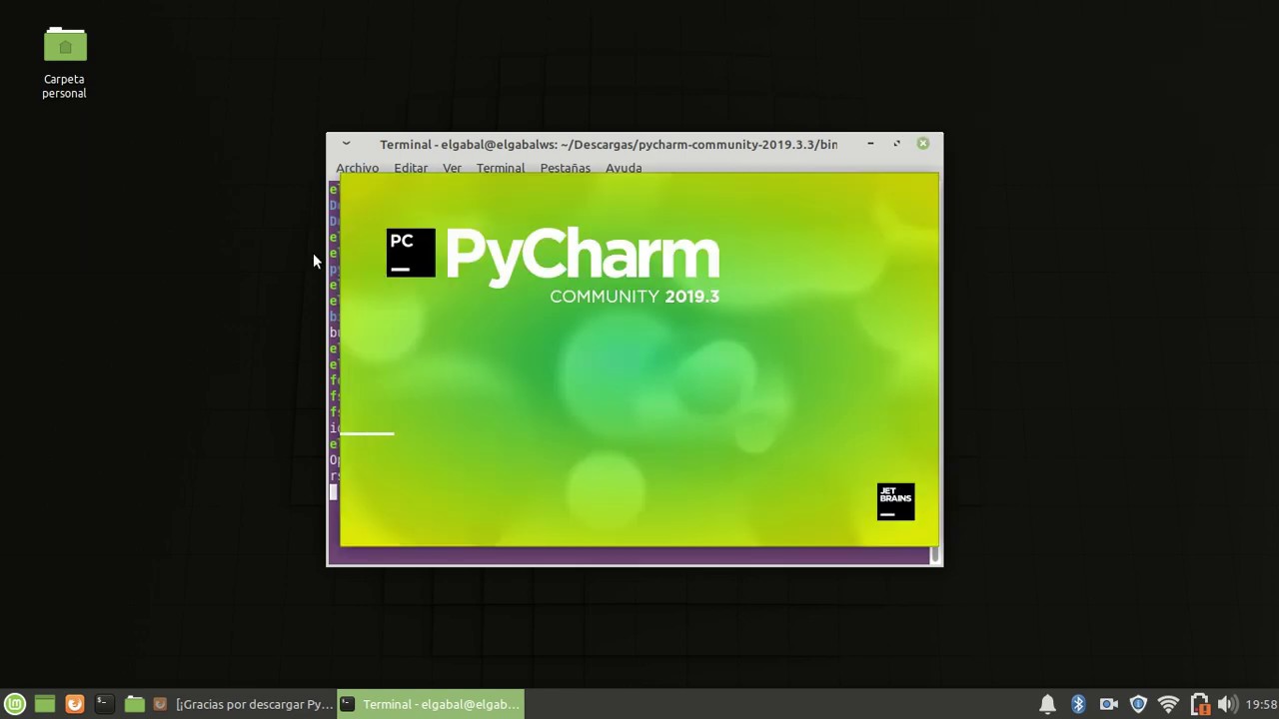Open the Wi-Fi network tray icon
This screenshot has height=719, width=1279.
1168,704
